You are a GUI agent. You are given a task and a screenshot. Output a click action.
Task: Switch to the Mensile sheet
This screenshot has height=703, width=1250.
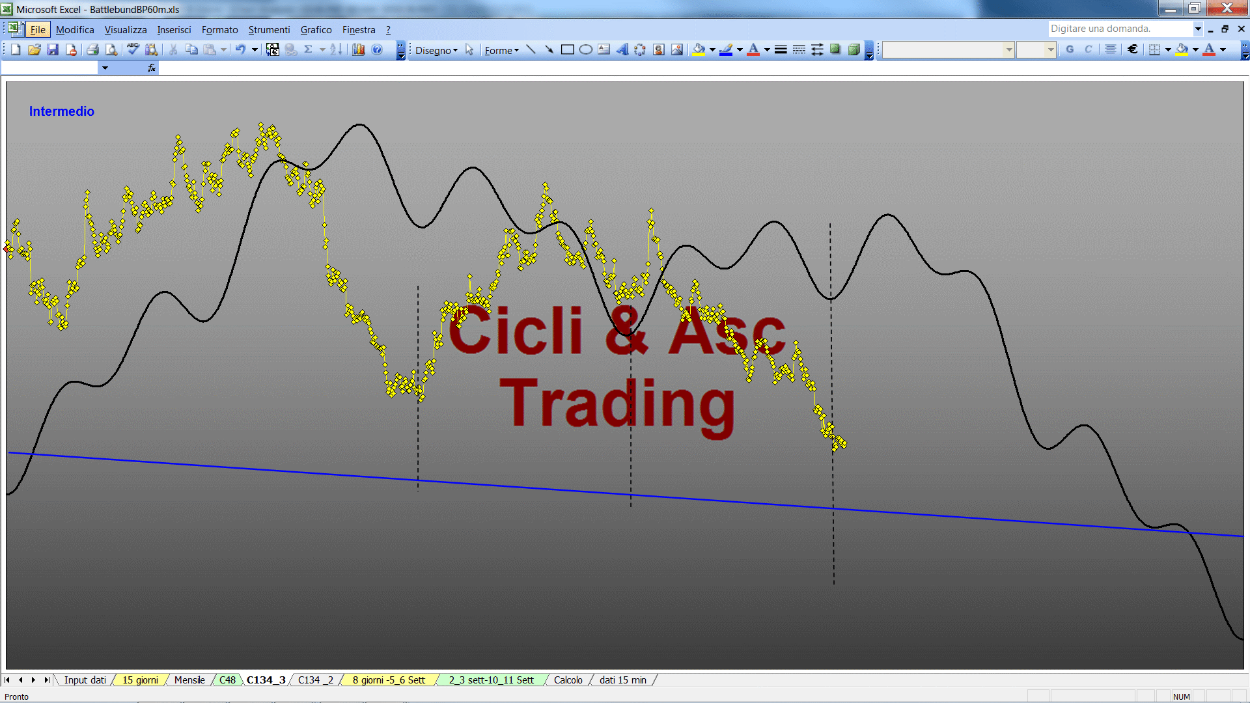189,680
